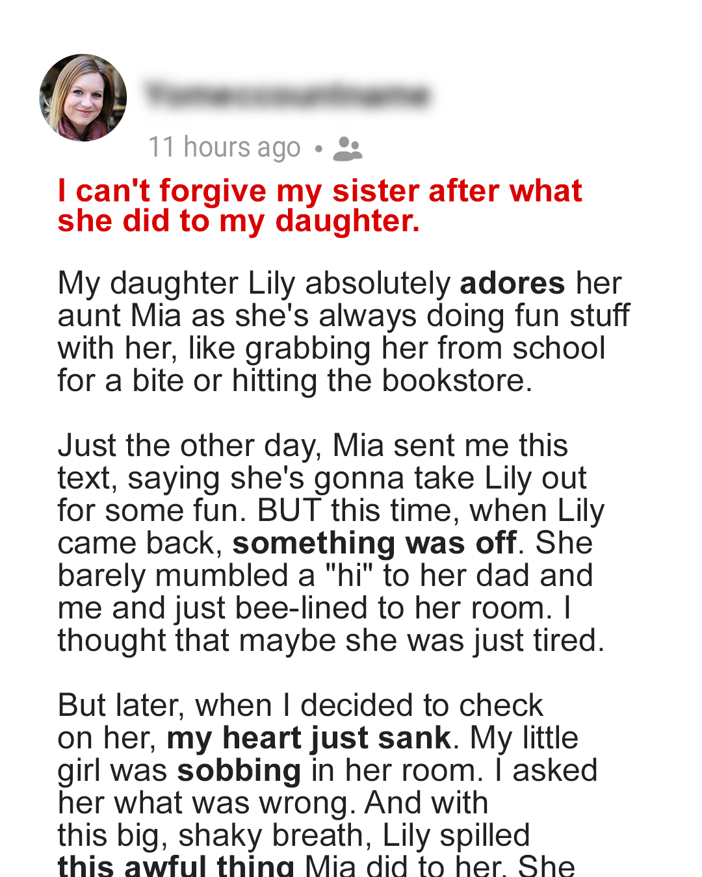Click the line "But later, when I decided to check"

pos(300,705)
